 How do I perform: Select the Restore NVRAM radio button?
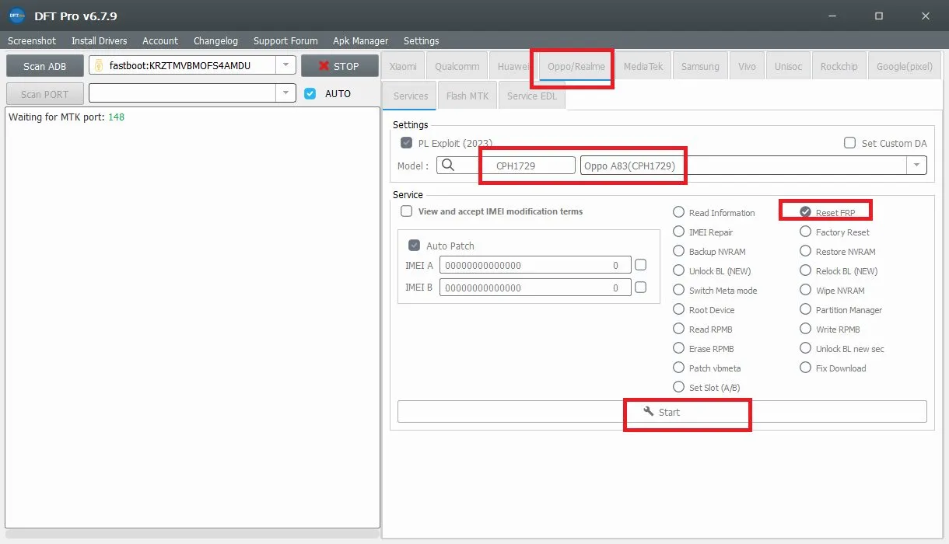point(806,251)
